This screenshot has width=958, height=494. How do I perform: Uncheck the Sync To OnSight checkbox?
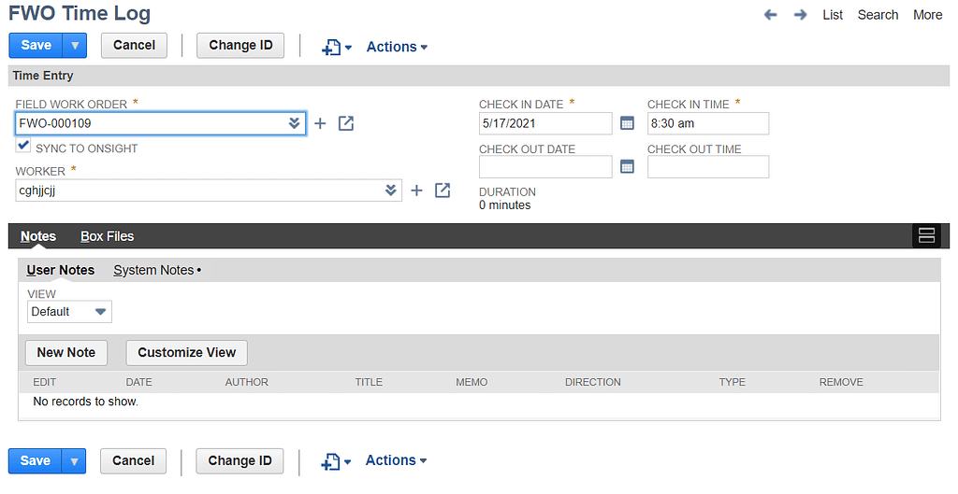[x=23, y=145]
